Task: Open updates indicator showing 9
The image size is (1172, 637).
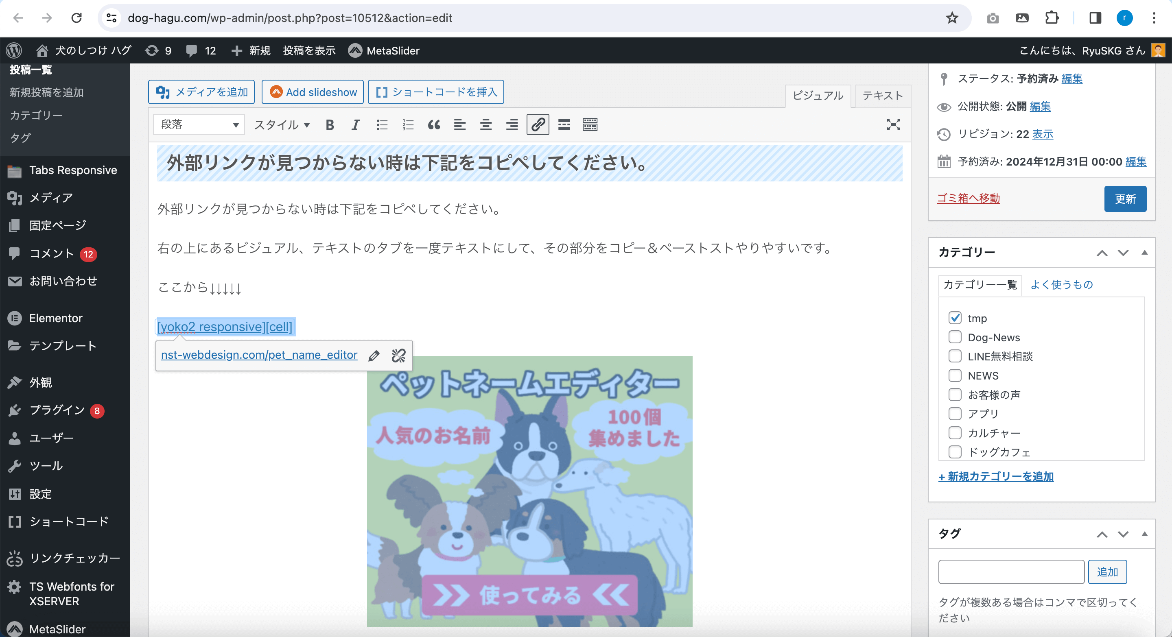Action: click(158, 50)
